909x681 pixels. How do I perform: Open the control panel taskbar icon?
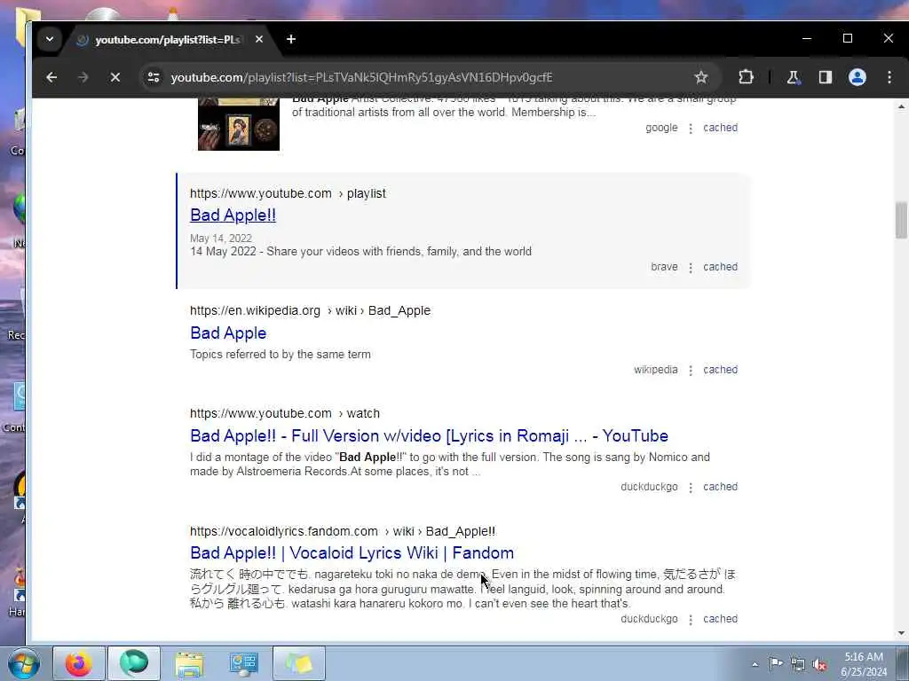click(243, 663)
